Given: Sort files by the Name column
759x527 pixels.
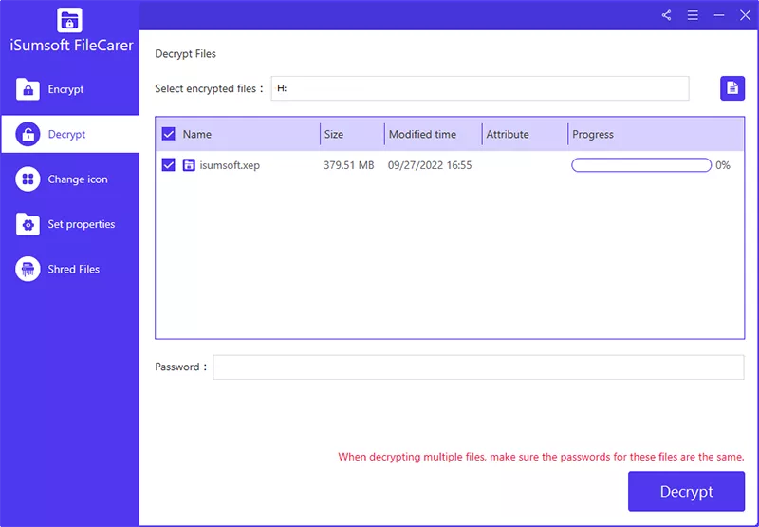Looking at the screenshot, I should tap(197, 135).
